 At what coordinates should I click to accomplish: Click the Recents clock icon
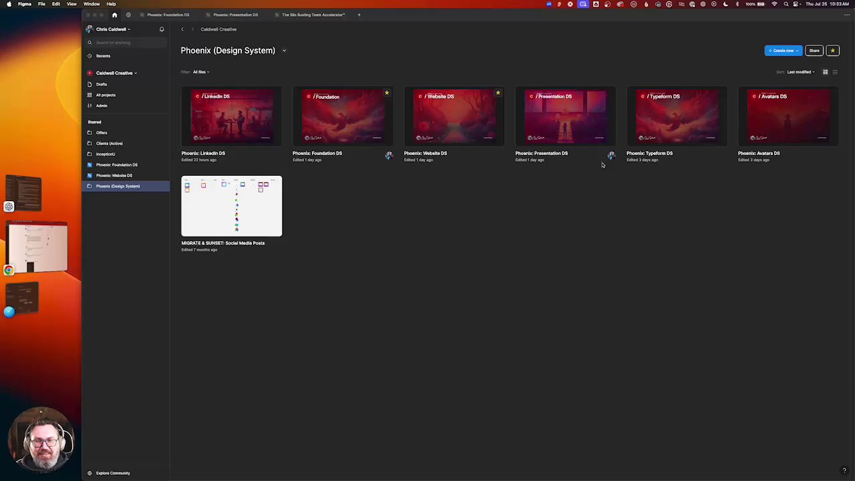(x=90, y=56)
